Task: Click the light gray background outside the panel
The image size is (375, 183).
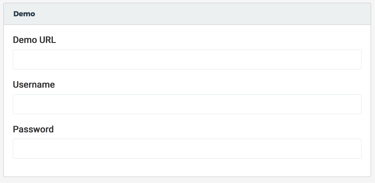Action: [x=187, y=180]
